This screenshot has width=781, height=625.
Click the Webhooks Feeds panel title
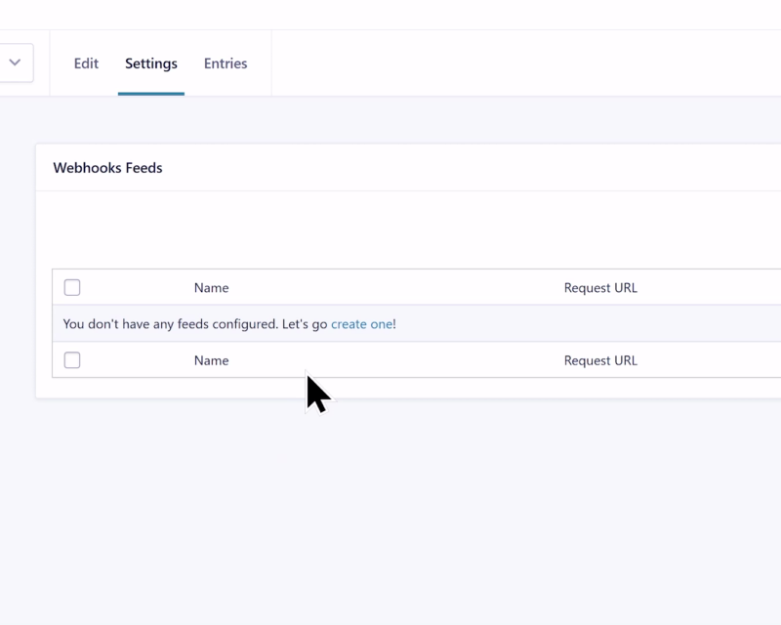107,168
